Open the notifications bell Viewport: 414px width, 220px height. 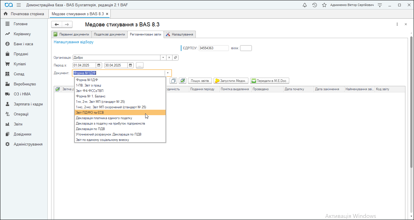[x=305, y=5]
